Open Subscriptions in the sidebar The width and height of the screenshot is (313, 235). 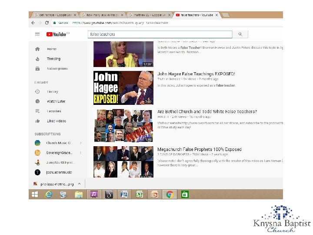[57, 69]
